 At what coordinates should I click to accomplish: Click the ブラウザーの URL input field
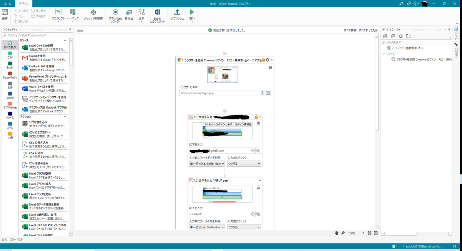click(x=219, y=93)
